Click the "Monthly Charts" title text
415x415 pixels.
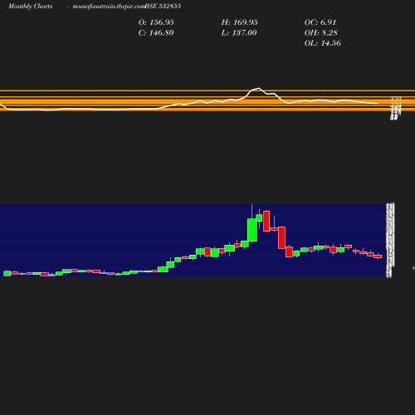coord(31,7)
